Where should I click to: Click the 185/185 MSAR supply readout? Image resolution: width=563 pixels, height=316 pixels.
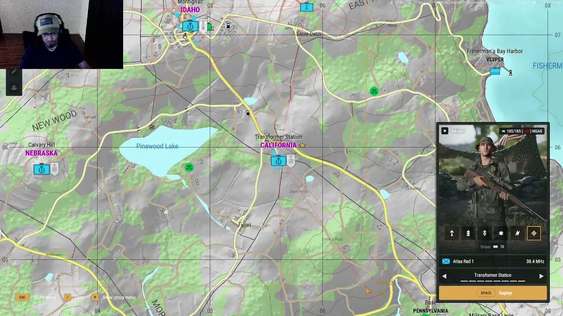pos(522,131)
